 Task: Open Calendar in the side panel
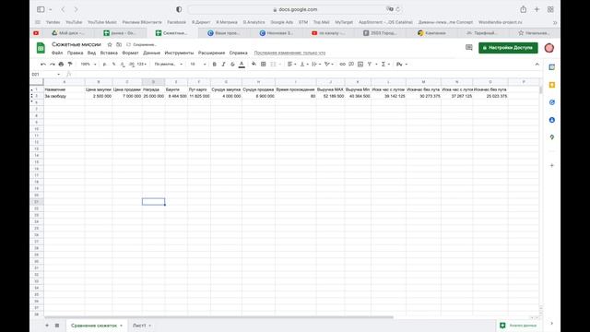pyautogui.click(x=552, y=67)
